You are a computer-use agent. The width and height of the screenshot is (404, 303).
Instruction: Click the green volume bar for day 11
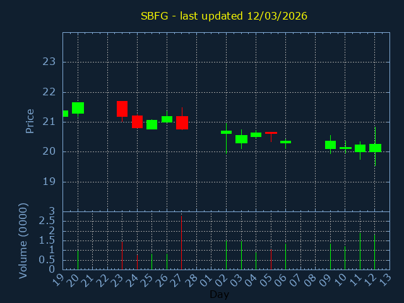pos(360,251)
